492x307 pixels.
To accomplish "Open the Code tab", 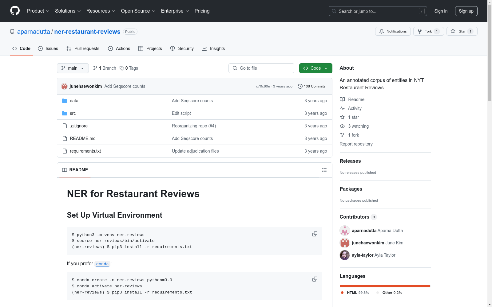I will pos(22,49).
